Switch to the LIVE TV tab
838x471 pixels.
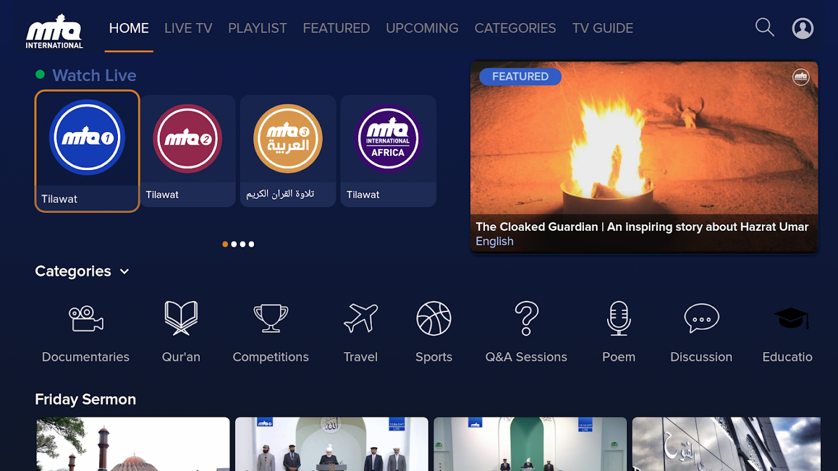[189, 28]
